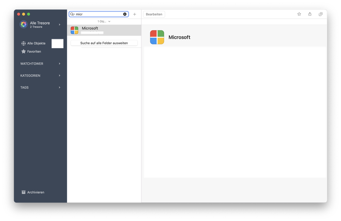Expand the TAGS section
The width and height of the screenshot is (341, 221).
point(60,87)
